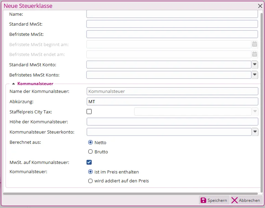
Task: Click the 'Kommunalsteuer' section heading text
Action: click(35, 84)
